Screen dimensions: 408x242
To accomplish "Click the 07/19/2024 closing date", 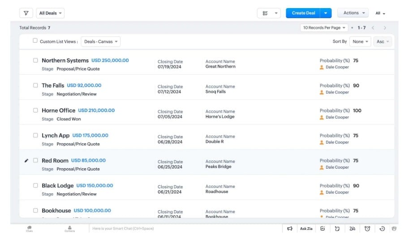I will coord(169,67).
